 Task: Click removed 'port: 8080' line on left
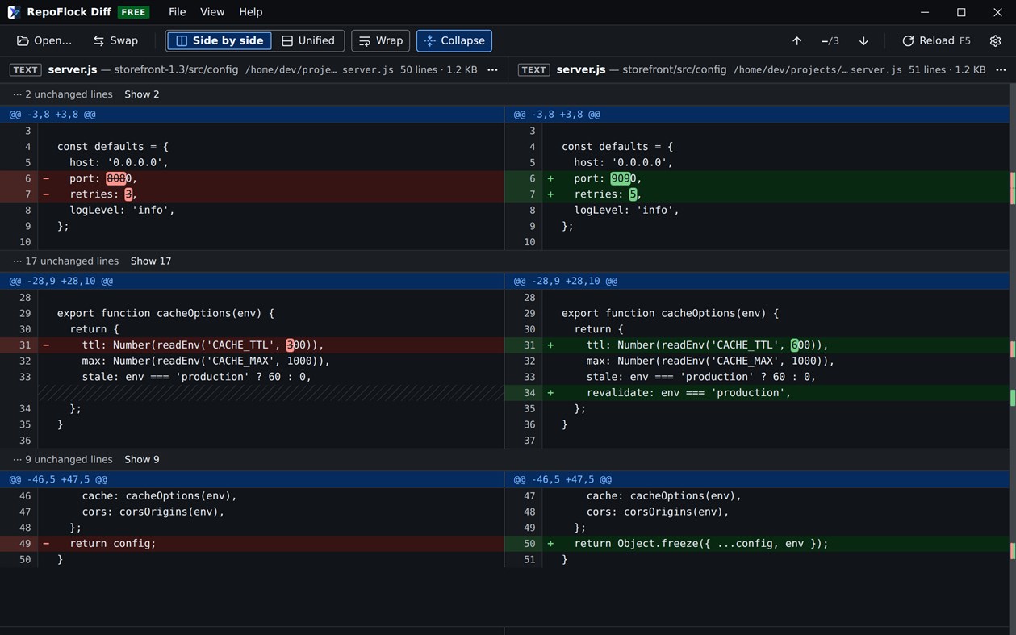pyautogui.click(x=252, y=178)
